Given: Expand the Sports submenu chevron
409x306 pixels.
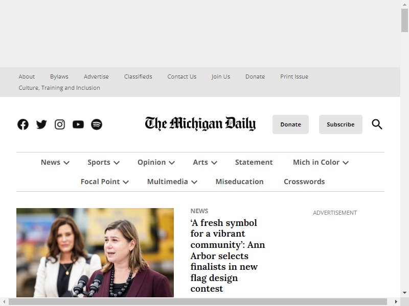Looking at the screenshot, I should click(x=117, y=163).
